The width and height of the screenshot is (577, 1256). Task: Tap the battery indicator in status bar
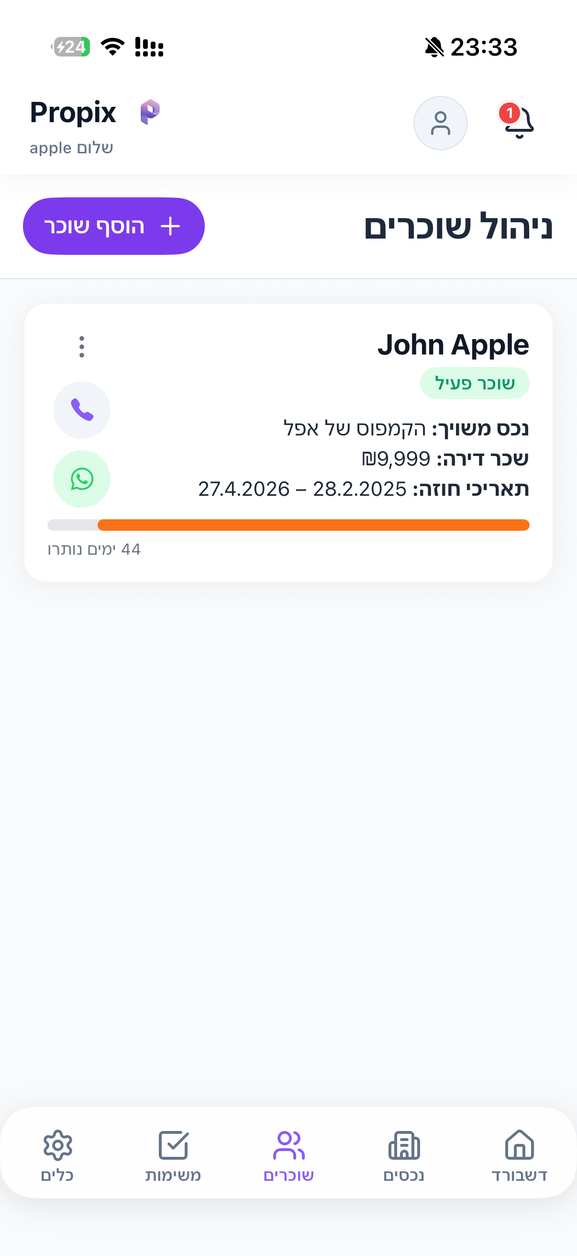[x=71, y=47]
